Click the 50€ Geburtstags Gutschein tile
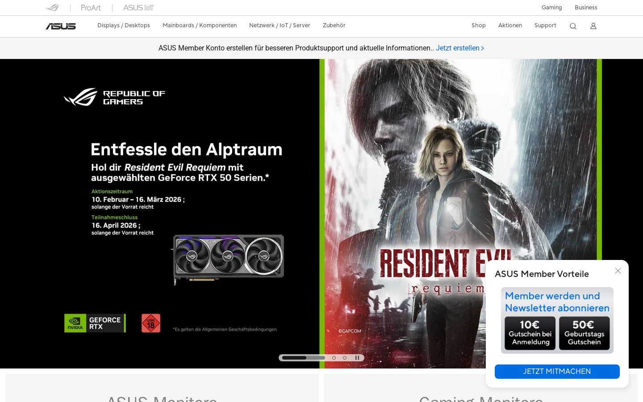Screen dimensions: 643x402 (x=585, y=333)
